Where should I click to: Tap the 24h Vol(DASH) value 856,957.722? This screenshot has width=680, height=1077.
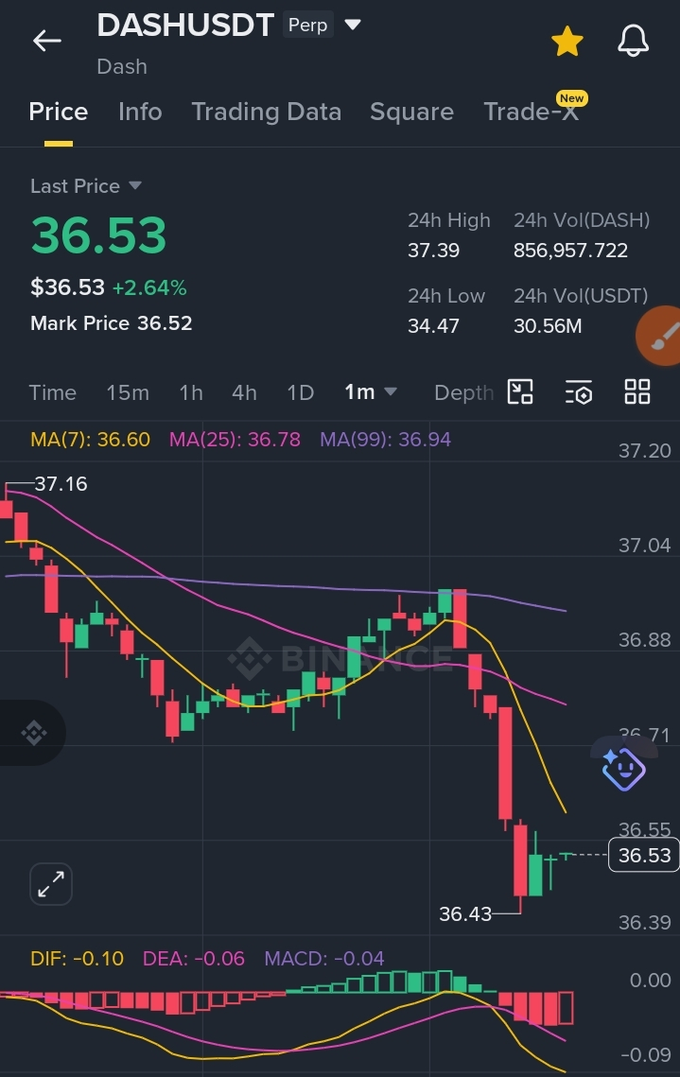point(571,250)
